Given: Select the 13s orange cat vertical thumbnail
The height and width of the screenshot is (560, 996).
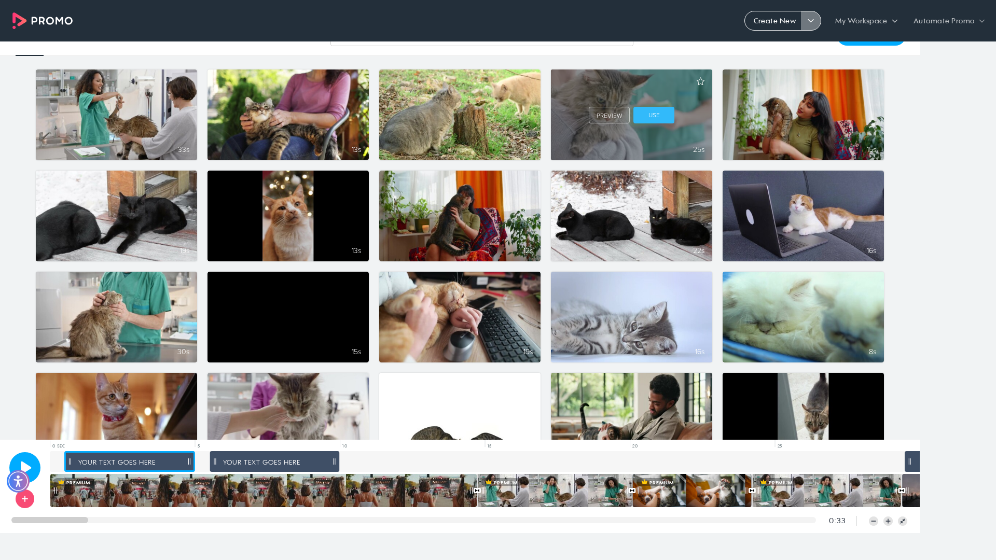Looking at the screenshot, I should (x=288, y=216).
